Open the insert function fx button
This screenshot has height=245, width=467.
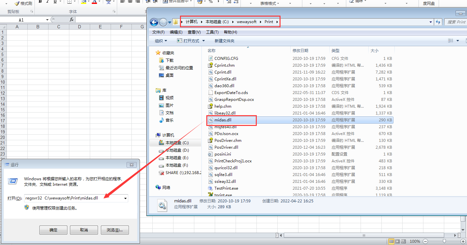click(72, 20)
